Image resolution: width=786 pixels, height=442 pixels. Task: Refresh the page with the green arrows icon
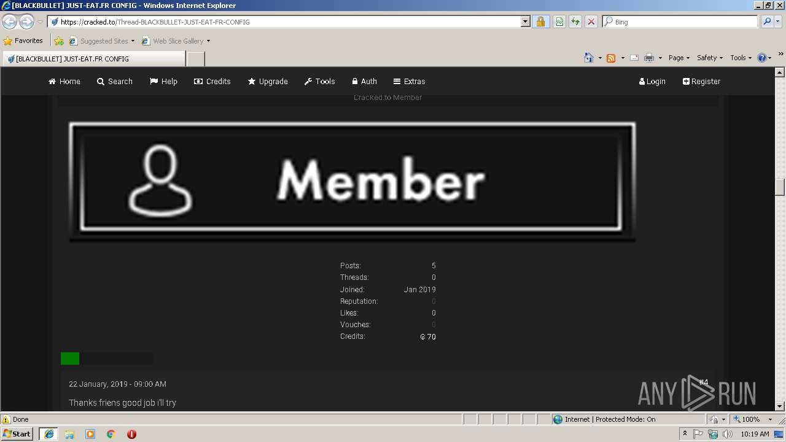575,22
